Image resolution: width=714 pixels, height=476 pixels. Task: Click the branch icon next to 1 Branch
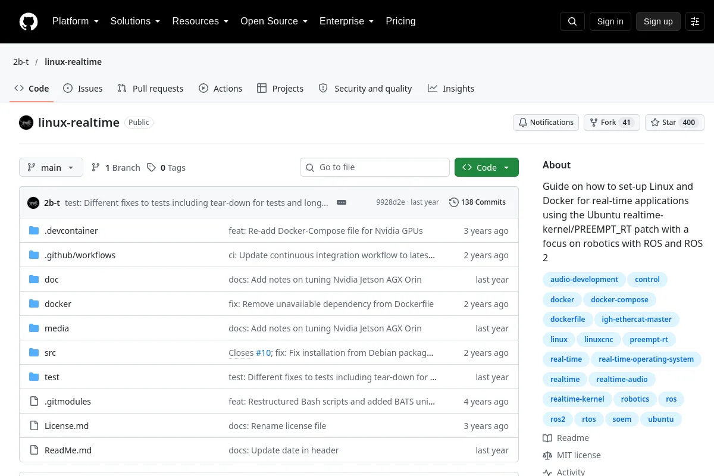pos(96,168)
